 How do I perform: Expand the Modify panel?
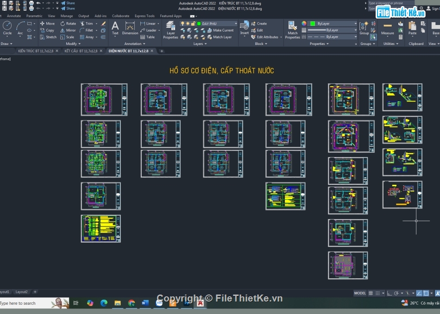pos(73,44)
